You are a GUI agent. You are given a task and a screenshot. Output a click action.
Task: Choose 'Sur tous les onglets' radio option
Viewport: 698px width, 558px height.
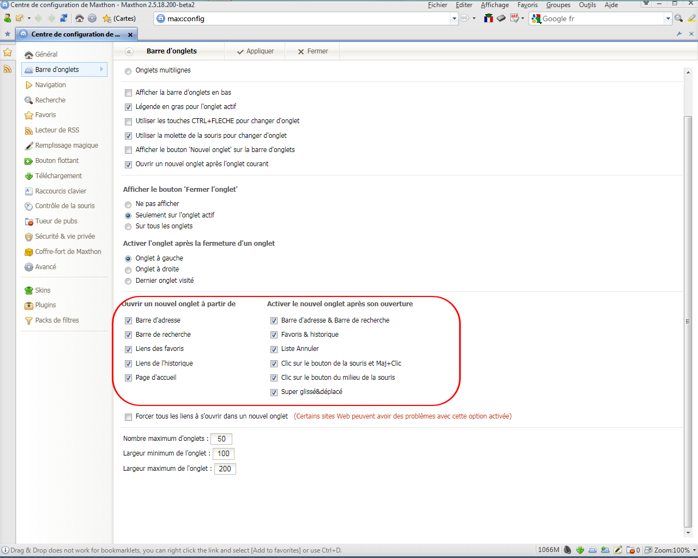pos(128,227)
